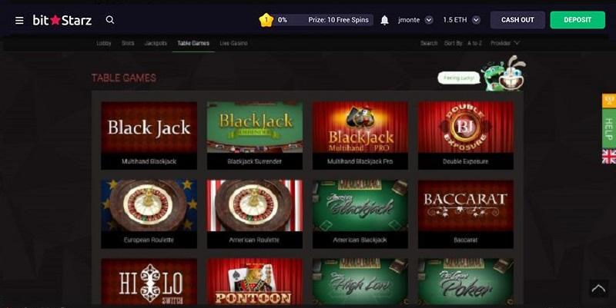Click the CASH OUT button
Viewport: 616px width, 308px height.
(517, 20)
